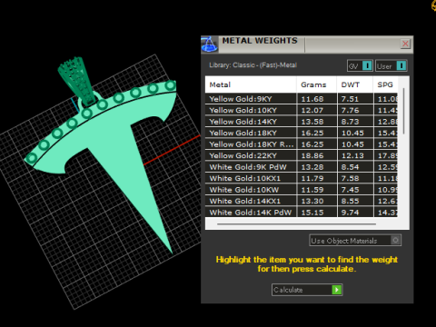Click the 15.15 grams value
Image resolution: width=436 pixels, height=327 pixels.
pyautogui.click(x=312, y=213)
